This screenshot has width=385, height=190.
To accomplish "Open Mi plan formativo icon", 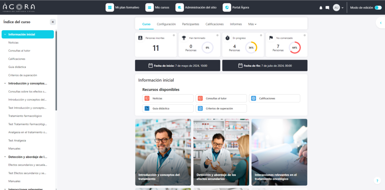I will tap(110, 8).
